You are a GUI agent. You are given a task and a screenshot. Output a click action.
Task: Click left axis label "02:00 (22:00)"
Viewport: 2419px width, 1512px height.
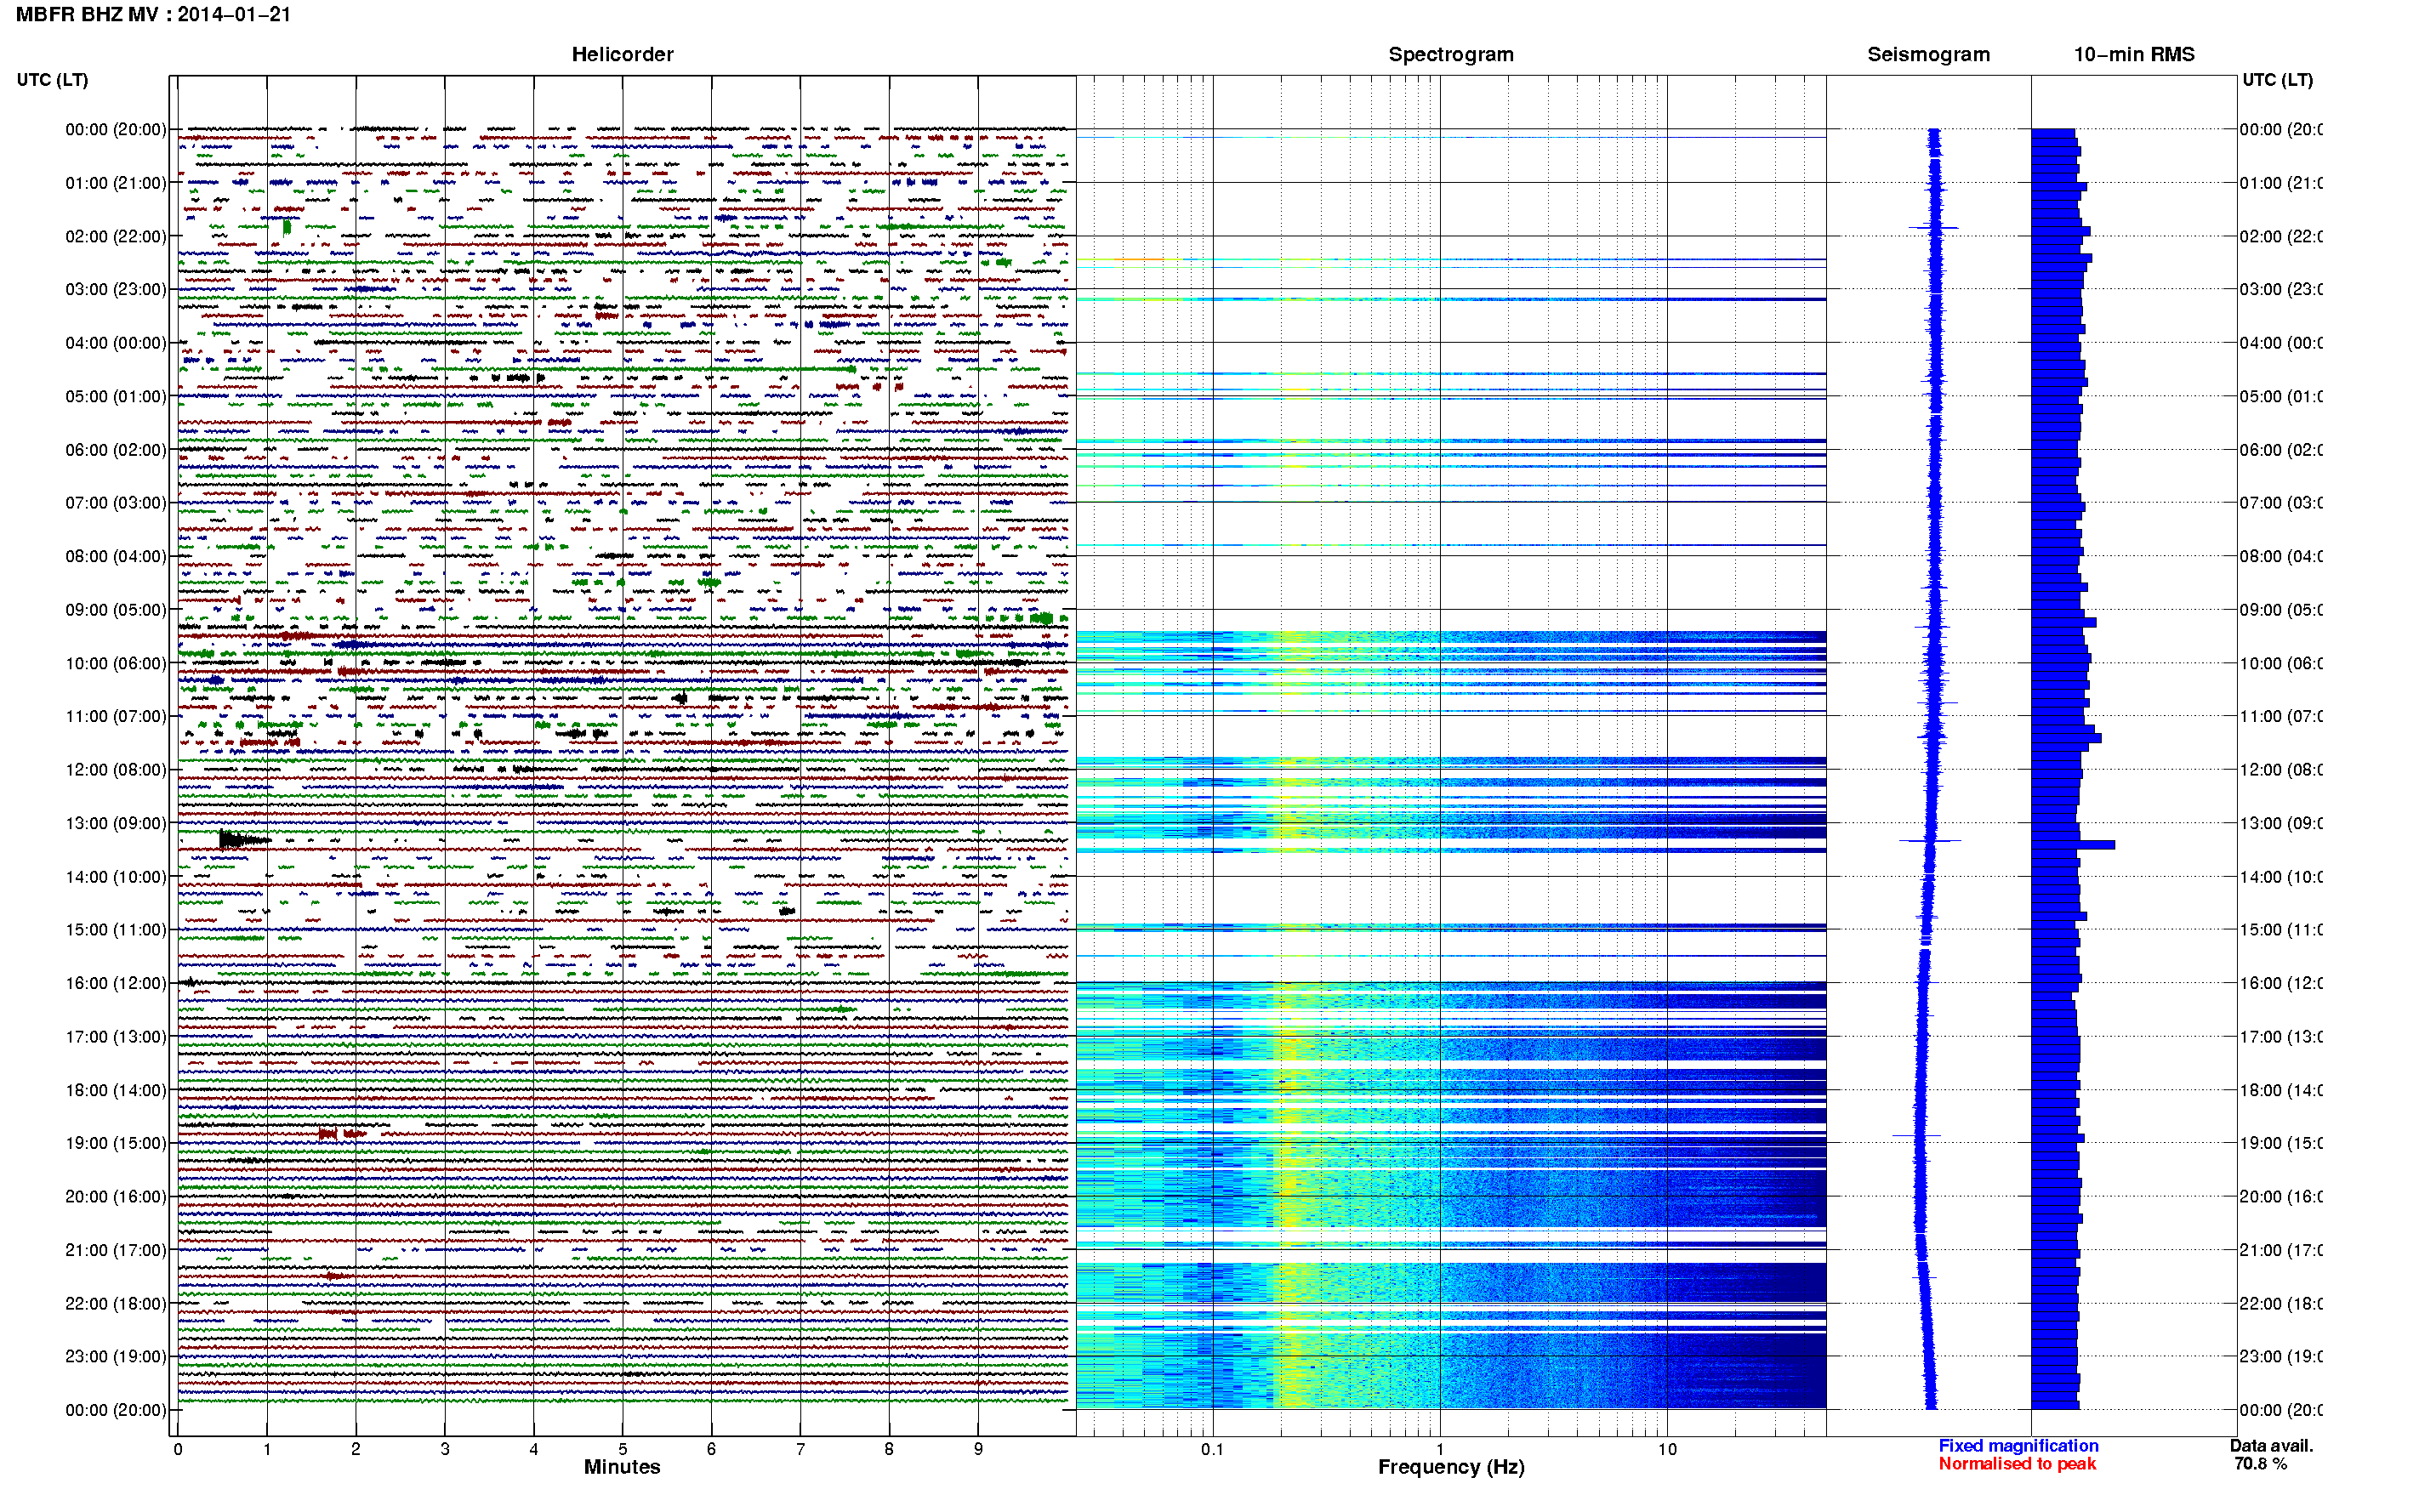pyautogui.click(x=116, y=236)
